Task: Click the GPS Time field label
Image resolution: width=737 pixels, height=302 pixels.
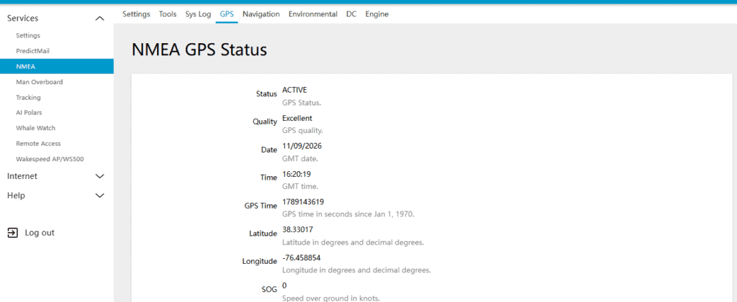Action: 261,206
